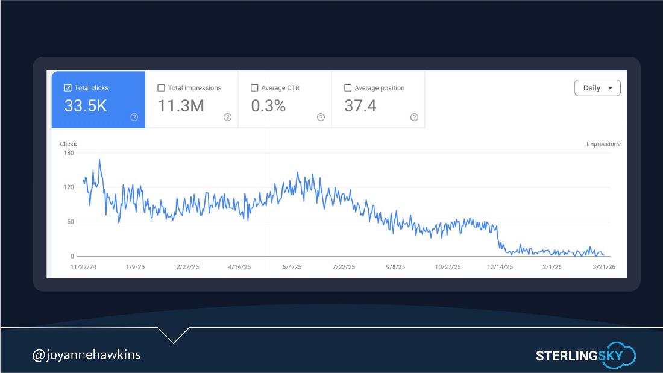Click the Average CTR help icon

point(321,117)
